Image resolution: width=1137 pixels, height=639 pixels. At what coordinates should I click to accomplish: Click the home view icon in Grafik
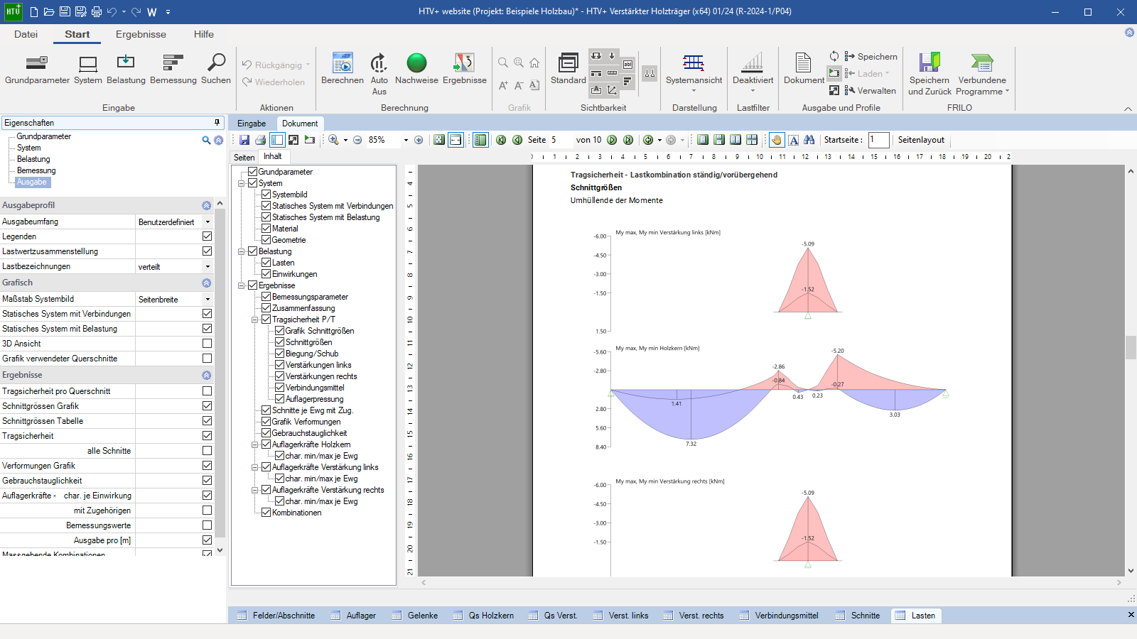[x=534, y=62]
